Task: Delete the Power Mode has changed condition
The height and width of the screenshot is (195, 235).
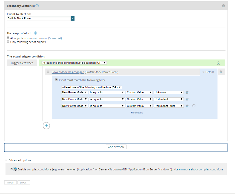Action: point(221,72)
